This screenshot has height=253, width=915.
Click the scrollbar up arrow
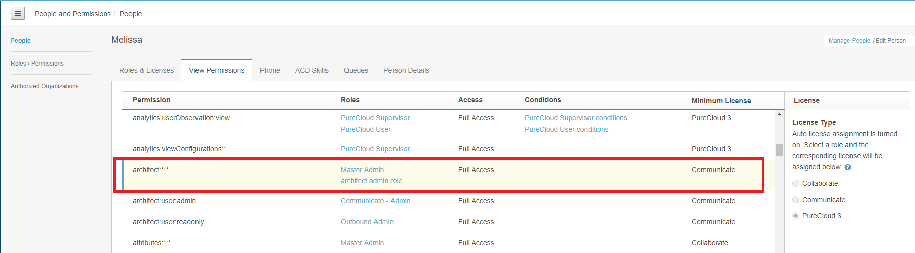[779, 115]
